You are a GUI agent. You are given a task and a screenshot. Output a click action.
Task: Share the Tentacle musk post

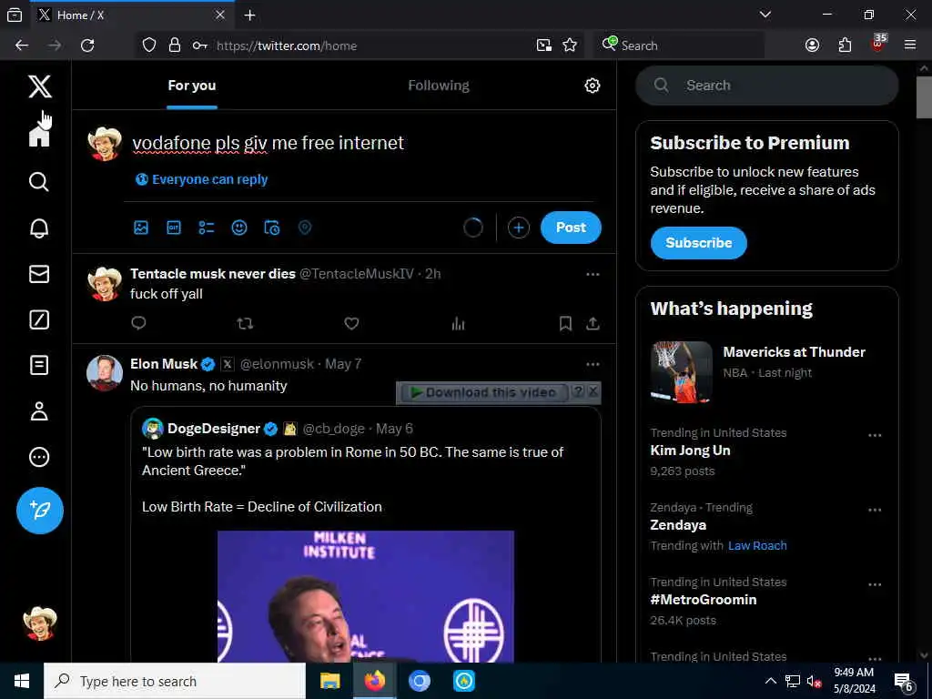(593, 323)
